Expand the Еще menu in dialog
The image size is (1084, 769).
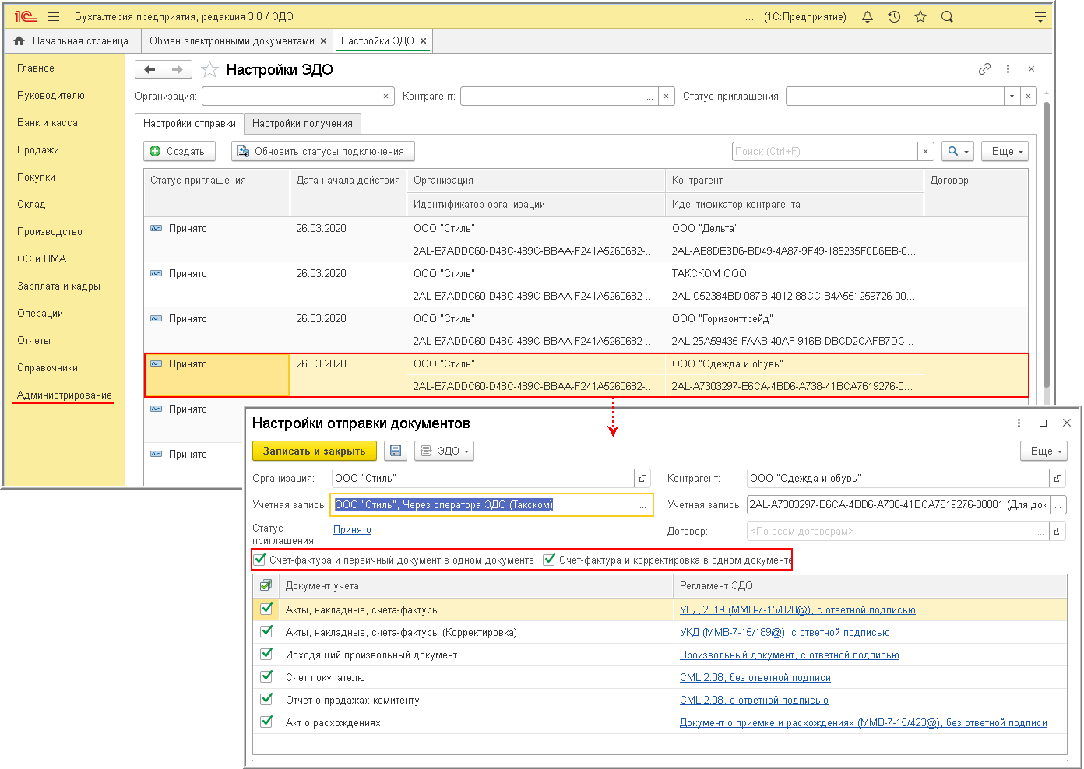[x=1044, y=451]
